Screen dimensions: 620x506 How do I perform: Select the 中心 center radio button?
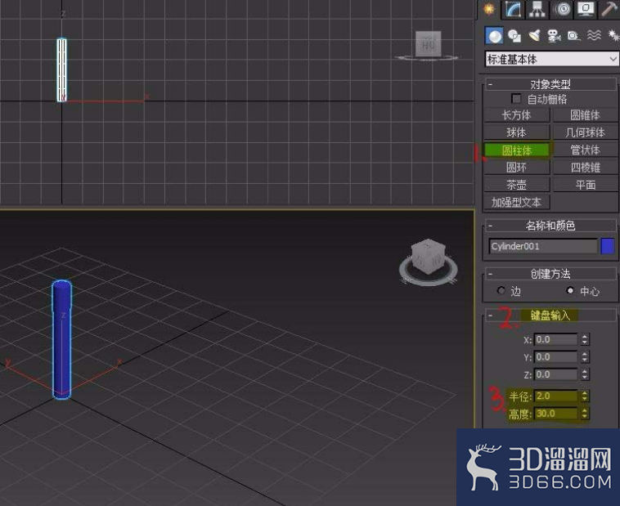coord(570,291)
